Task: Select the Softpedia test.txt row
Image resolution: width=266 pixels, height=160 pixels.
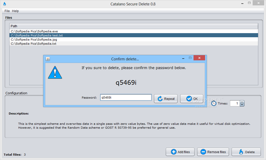Action: 134,35
